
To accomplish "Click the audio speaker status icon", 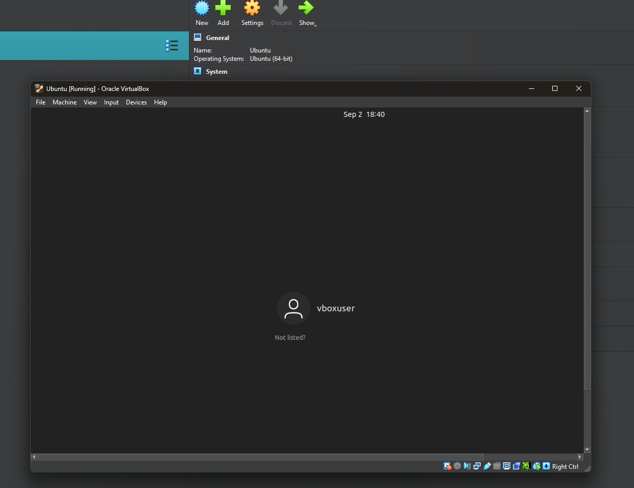I will tap(467, 466).
